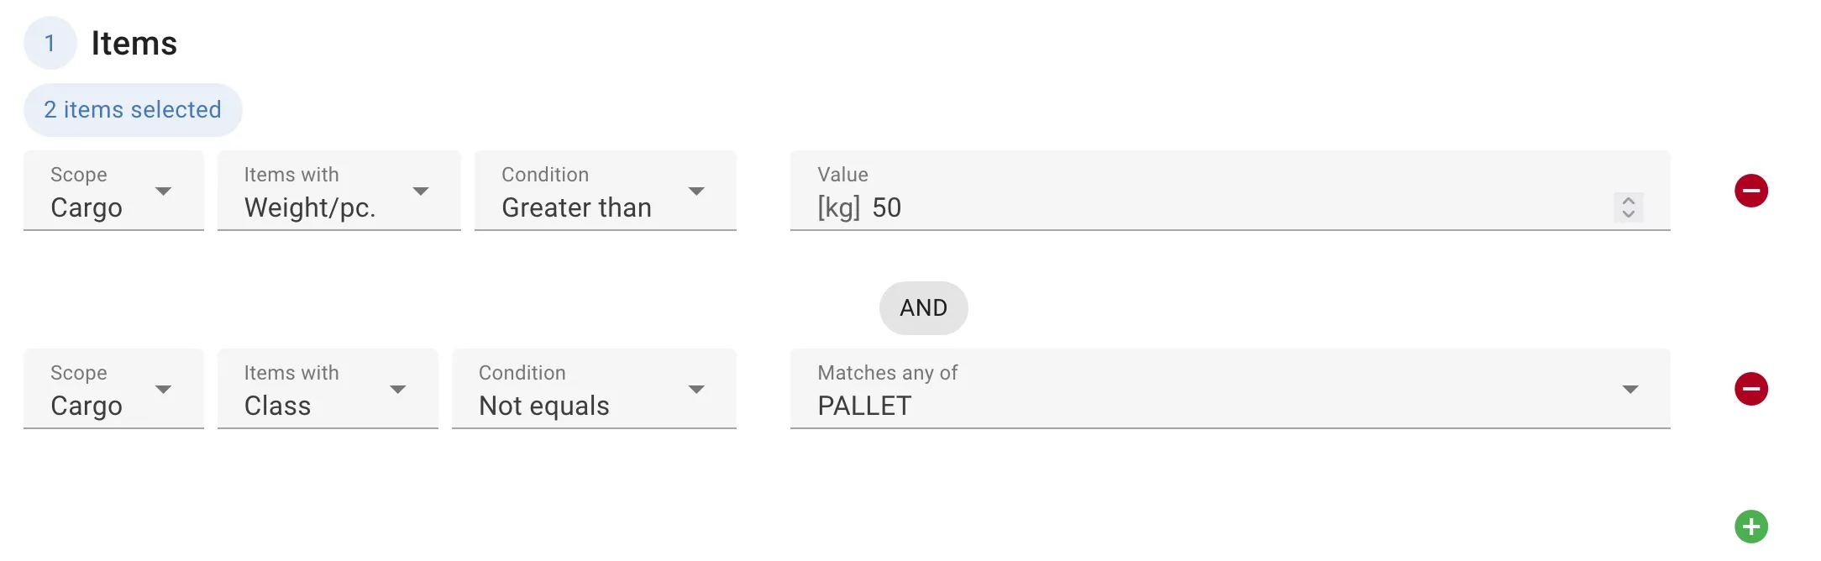Open the first Scope Cargo dropdown
This screenshot has width=1821, height=561.
(x=113, y=191)
